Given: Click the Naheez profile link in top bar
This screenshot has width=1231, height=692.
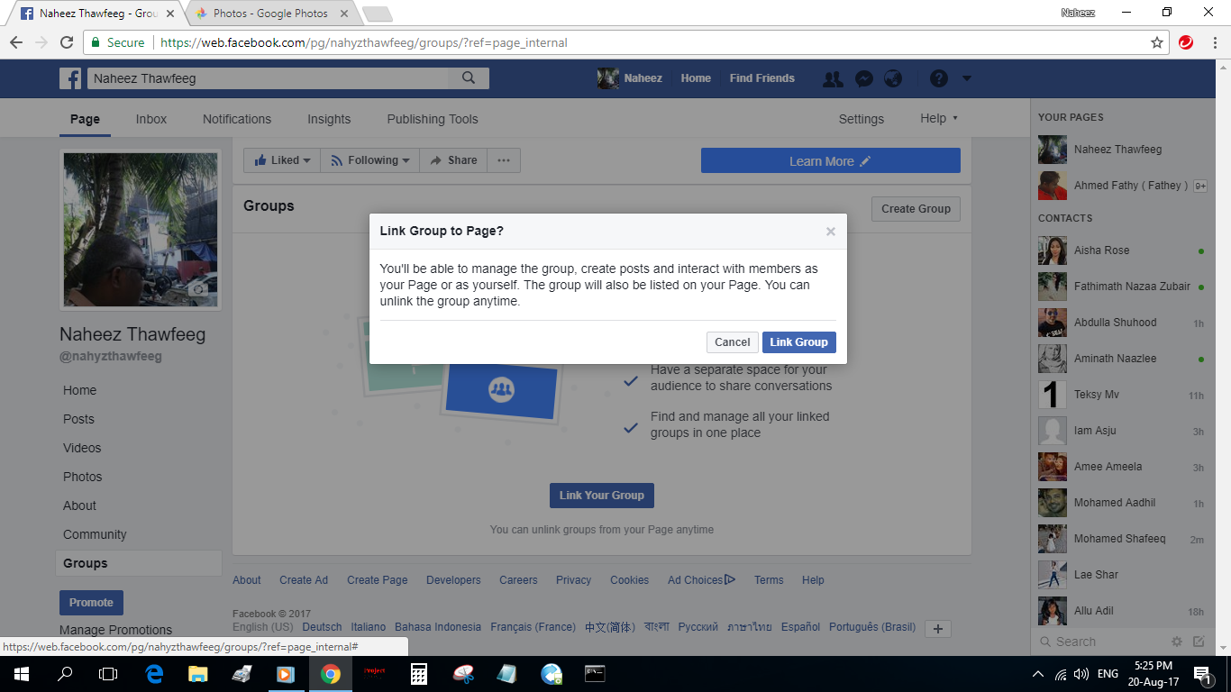Looking at the screenshot, I should [x=630, y=78].
